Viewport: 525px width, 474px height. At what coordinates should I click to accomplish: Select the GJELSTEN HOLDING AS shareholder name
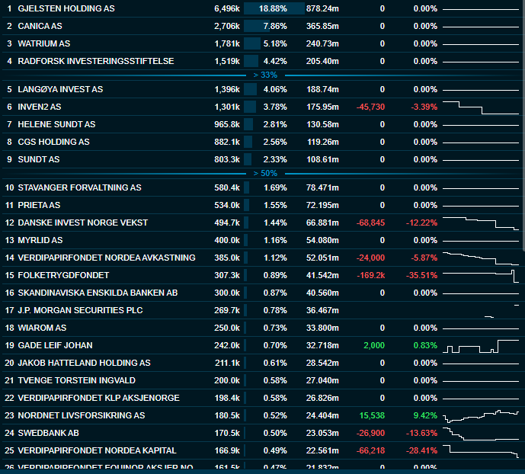(66, 8)
